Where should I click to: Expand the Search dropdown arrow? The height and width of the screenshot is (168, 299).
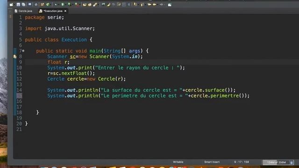pyautogui.click(x=99, y=5)
